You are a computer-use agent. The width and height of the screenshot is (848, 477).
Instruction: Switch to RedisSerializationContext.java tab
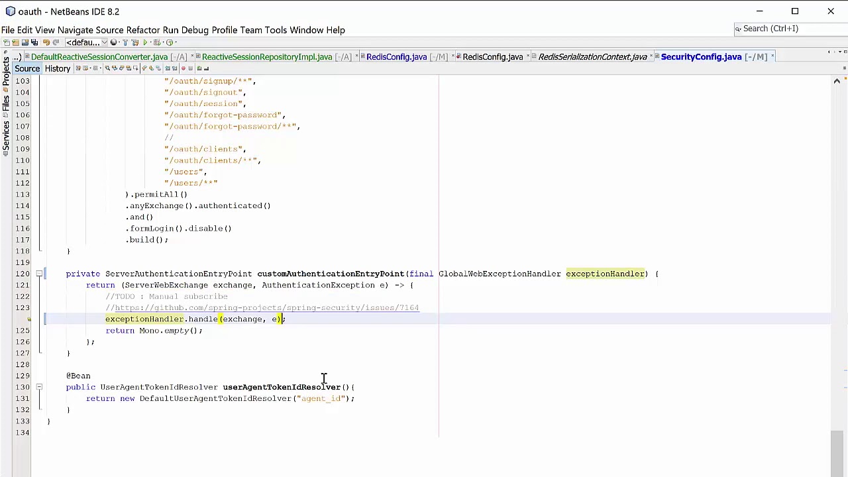(x=592, y=57)
